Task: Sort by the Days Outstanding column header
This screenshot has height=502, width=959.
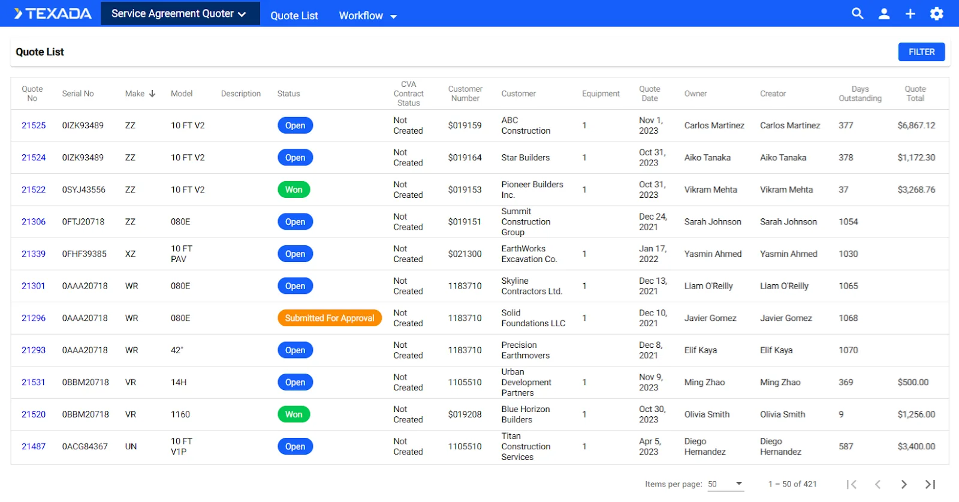Action: pos(860,94)
